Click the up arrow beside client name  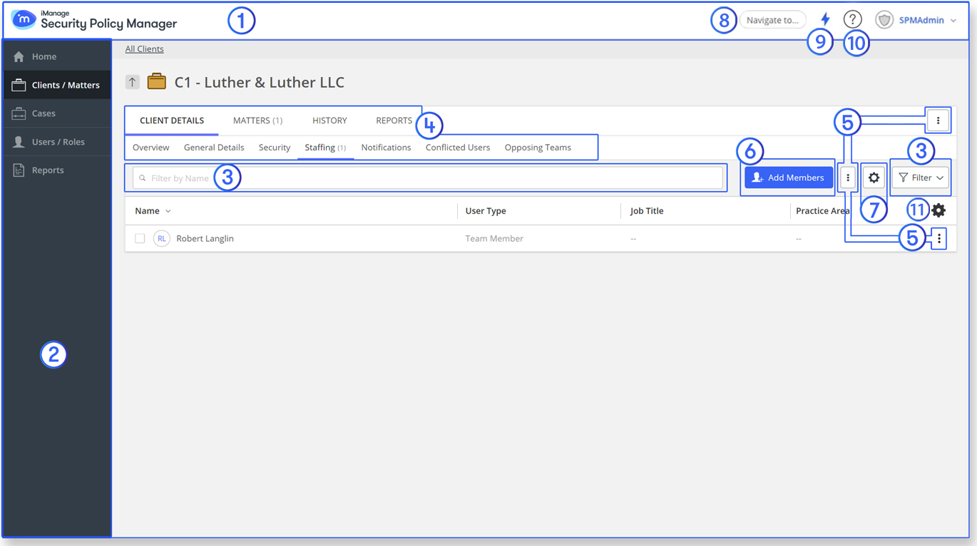point(133,82)
